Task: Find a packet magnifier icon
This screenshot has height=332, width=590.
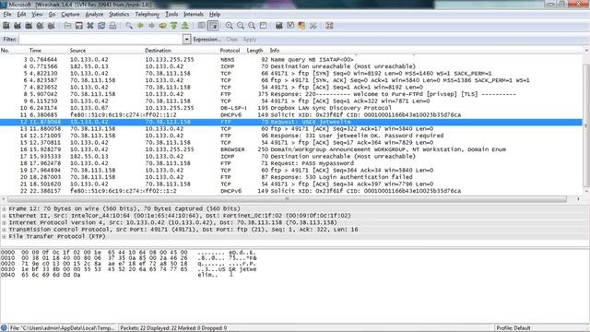Action: point(129,26)
